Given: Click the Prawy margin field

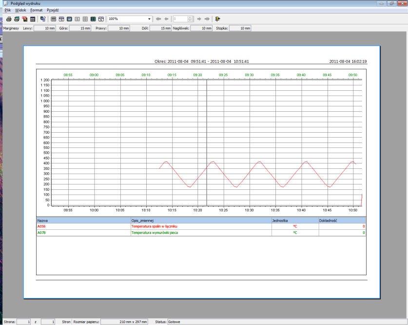Looking at the screenshot, I should pyautogui.click(x=119, y=28).
